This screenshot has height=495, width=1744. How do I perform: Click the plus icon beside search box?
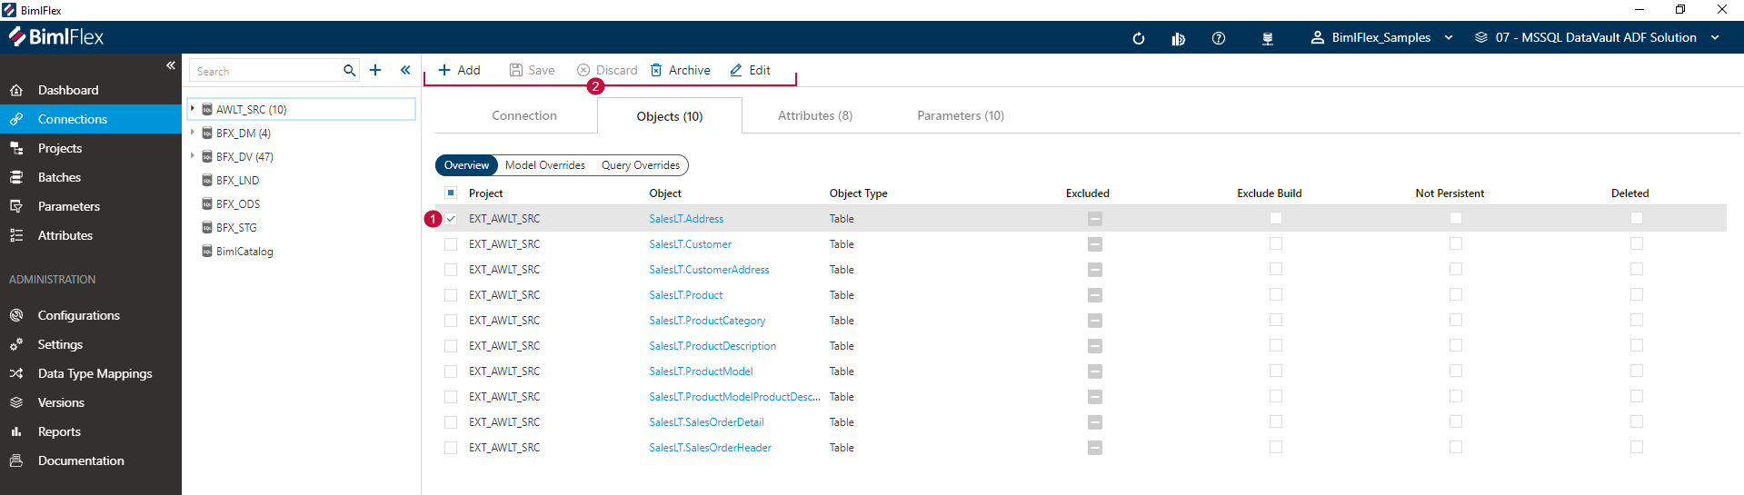click(x=375, y=70)
